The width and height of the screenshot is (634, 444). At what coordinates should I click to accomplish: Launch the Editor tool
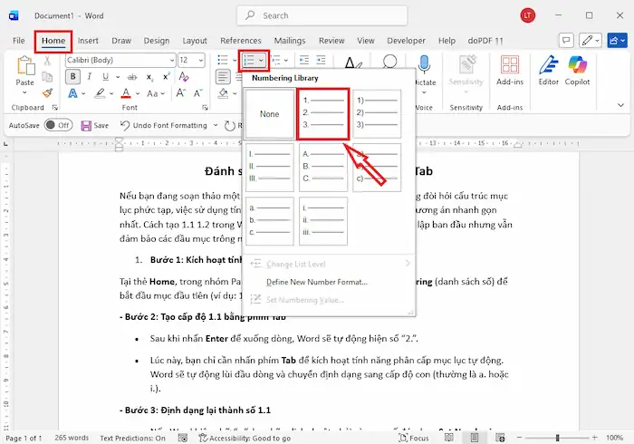click(549, 72)
